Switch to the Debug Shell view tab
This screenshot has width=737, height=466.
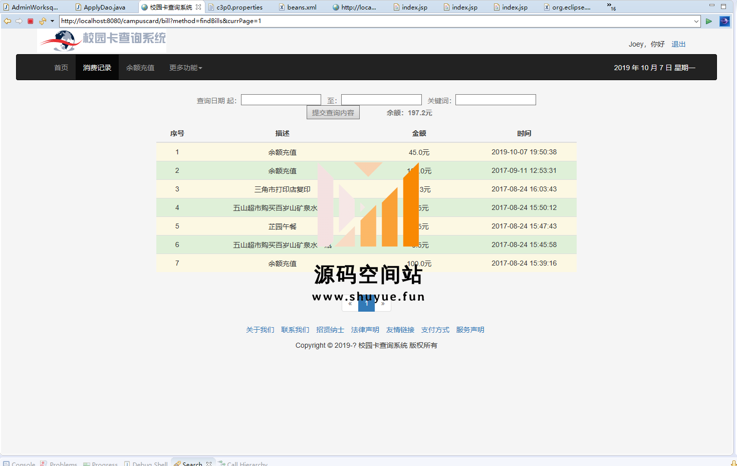coord(146,464)
